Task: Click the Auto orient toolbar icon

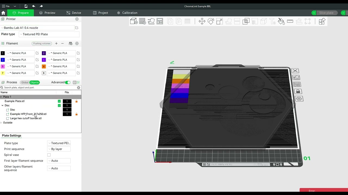Action: 151,21
